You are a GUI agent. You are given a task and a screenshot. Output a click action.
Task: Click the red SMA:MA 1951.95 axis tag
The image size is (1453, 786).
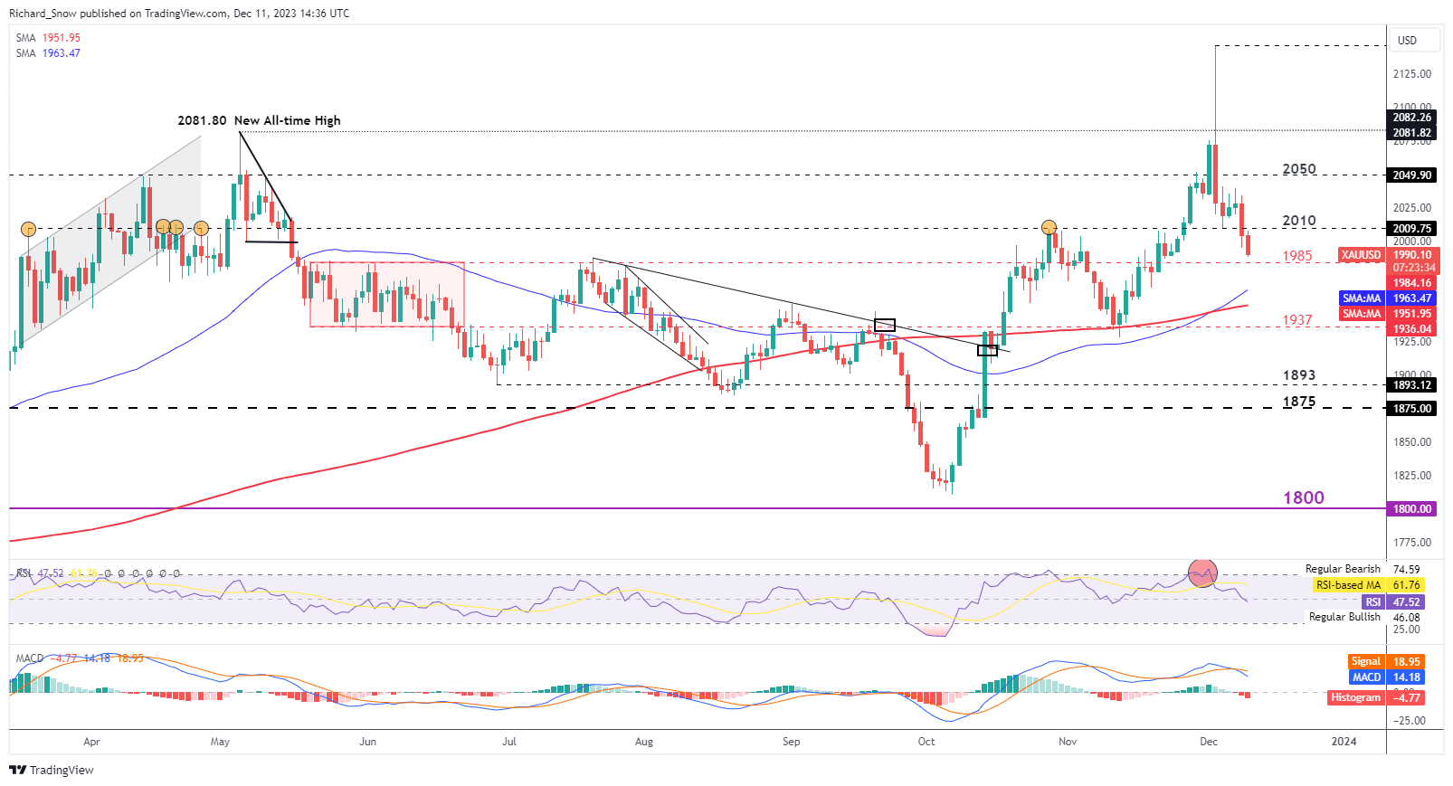click(1387, 314)
